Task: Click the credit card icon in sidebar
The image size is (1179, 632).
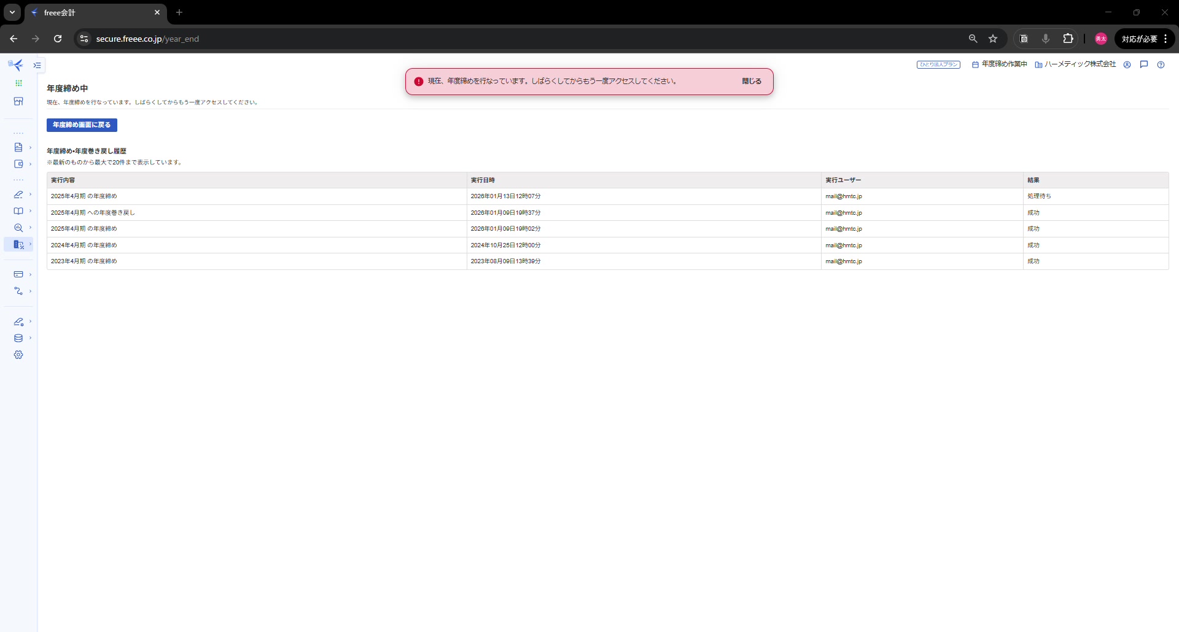Action: point(18,274)
